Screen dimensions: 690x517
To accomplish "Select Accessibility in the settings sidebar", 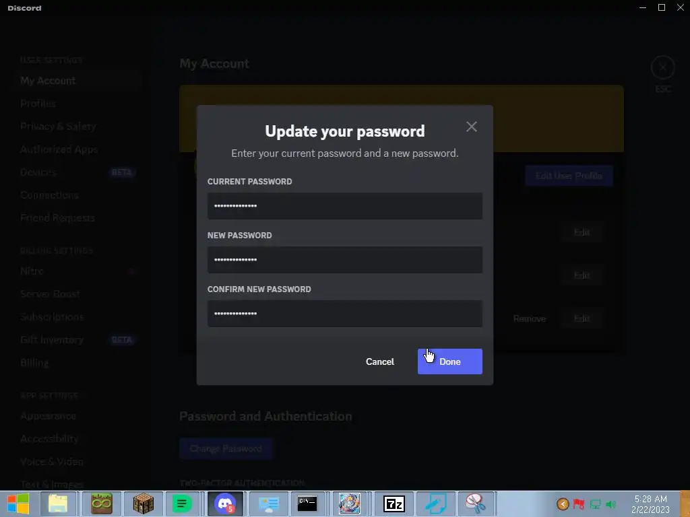I will coord(76,438).
